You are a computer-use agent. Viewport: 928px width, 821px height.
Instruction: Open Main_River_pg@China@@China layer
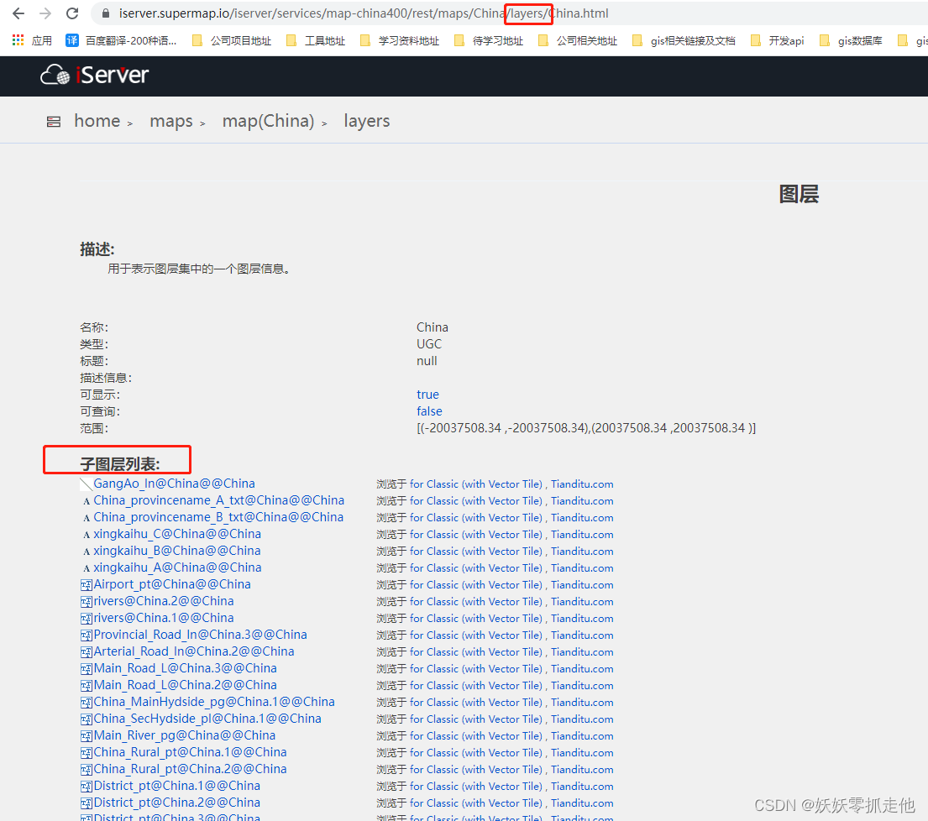point(185,735)
